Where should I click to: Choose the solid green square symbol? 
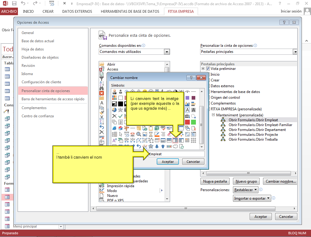193,122
